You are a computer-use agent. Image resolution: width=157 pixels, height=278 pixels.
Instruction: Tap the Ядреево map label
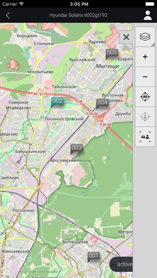pyautogui.click(x=97, y=42)
